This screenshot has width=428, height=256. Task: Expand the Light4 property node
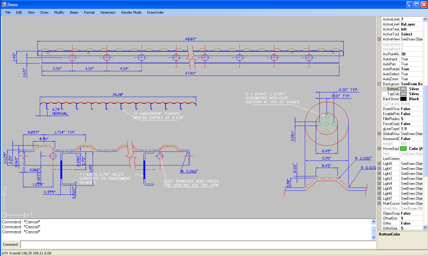[x=379, y=184]
